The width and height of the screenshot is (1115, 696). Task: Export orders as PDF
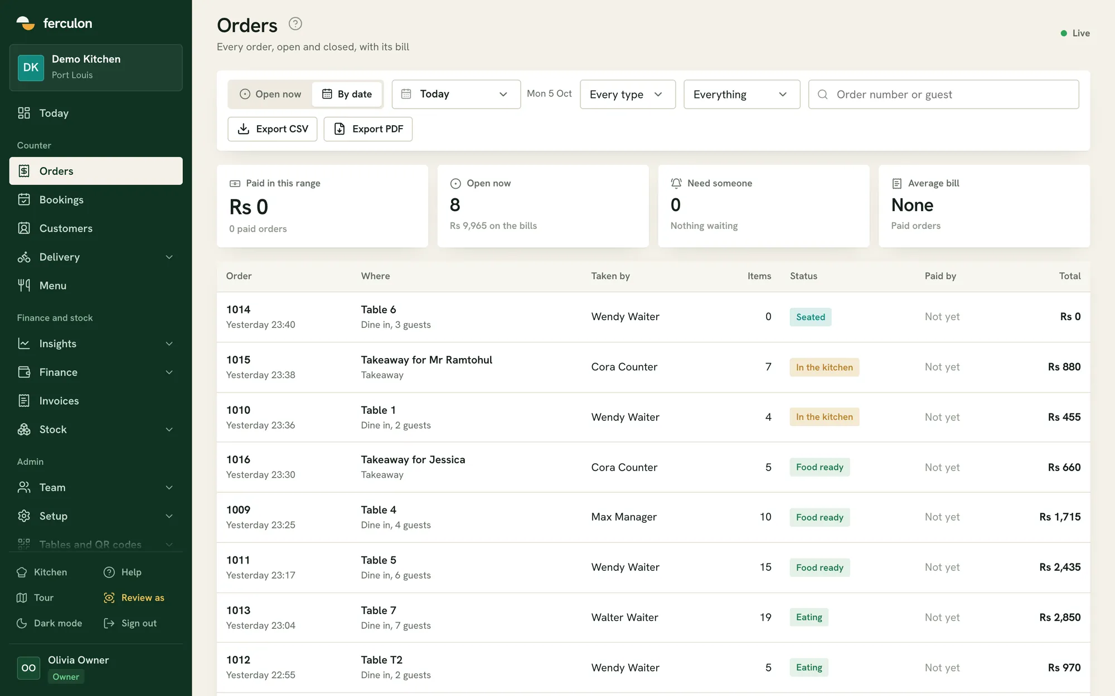pyautogui.click(x=368, y=129)
